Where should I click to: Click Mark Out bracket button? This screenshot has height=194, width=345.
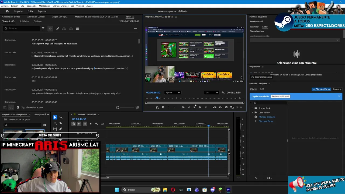174,107
